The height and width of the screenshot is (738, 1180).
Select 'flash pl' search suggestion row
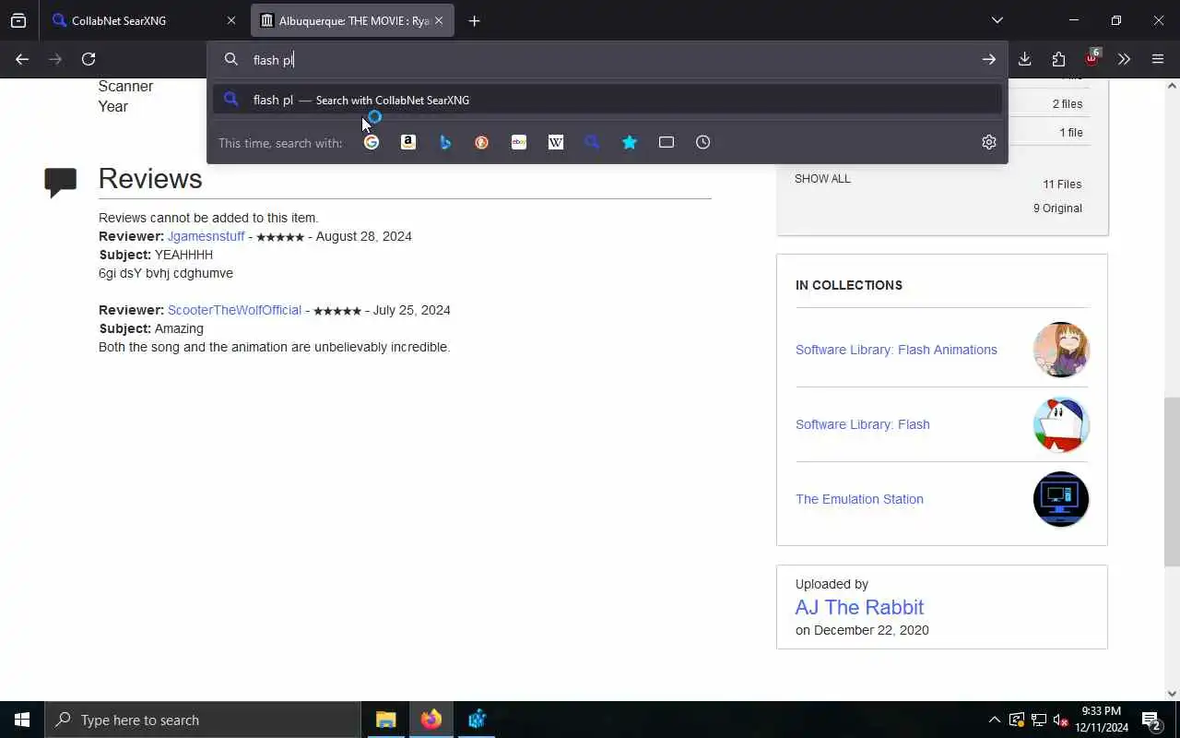(x=607, y=100)
